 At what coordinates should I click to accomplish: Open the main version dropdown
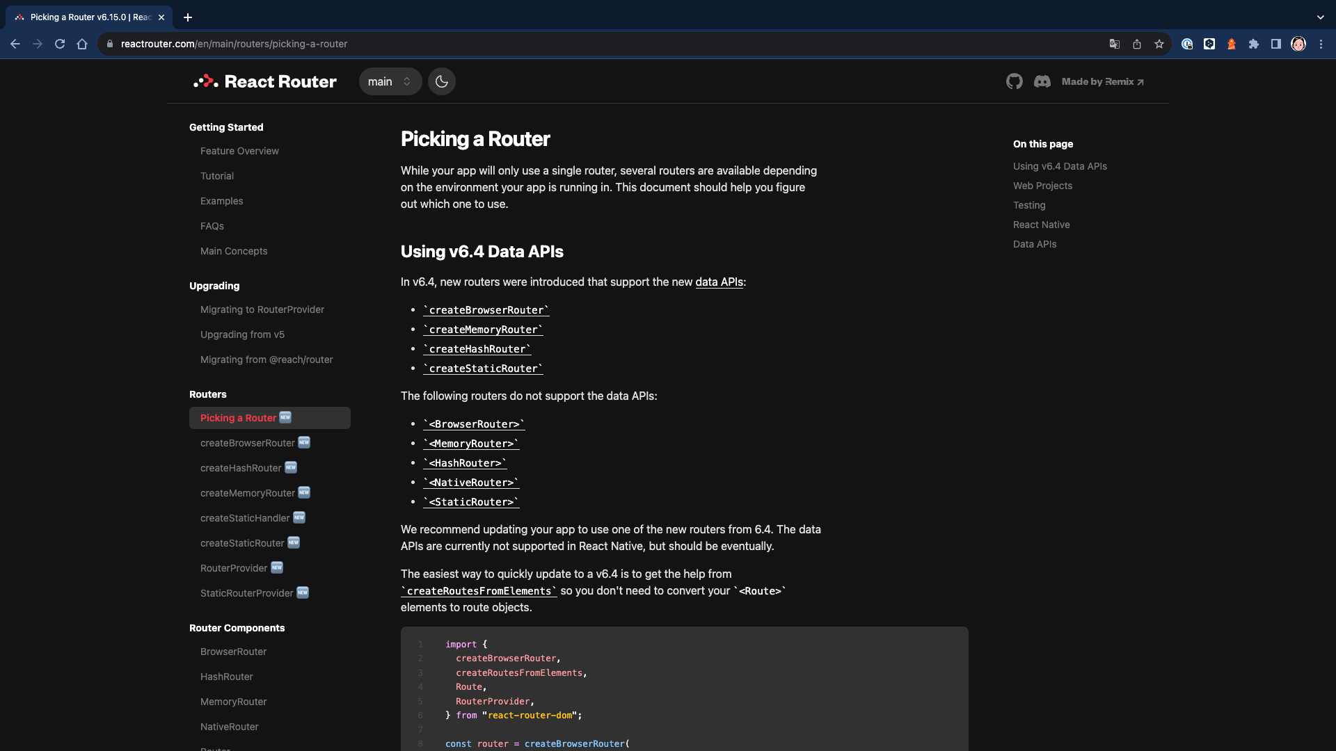pyautogui.click(x=390, y=81)
